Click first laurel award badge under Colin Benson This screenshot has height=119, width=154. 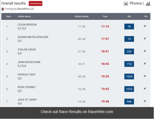click(x=19, y=28)
